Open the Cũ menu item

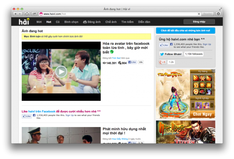click(x=57, y=22)
